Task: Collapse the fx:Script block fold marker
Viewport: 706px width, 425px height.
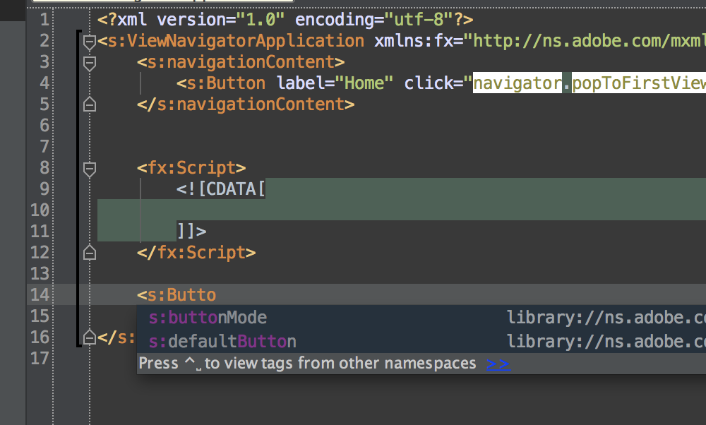Action: tap(90, 169)
